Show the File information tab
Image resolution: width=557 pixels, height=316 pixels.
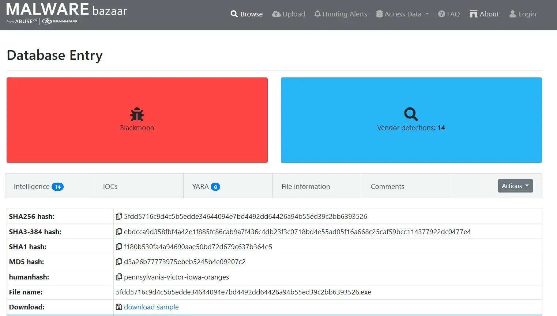(305, 186)
